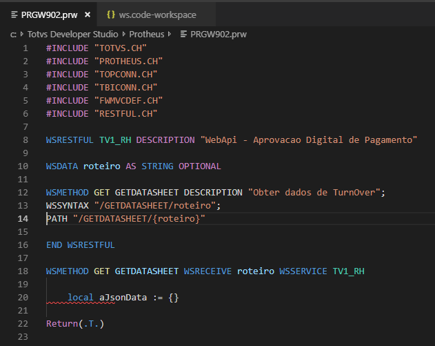Click line number 14 in the gutter
This screenshot has height=346, width=435.
click(23, 219)
